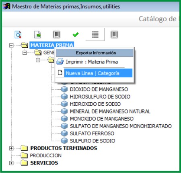Click the printer icon in the context menu

60,62
